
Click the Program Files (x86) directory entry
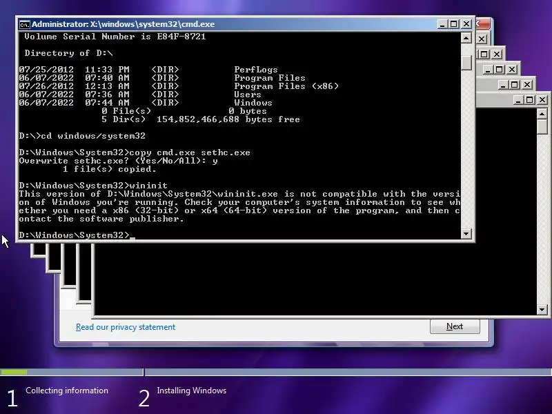pos(286,86)
